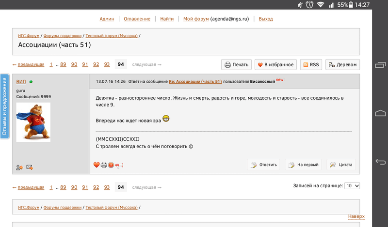This screenshot has height=227, width=388.
Task: Add user ВИП as friend icon
Action: tap(19, 167)
